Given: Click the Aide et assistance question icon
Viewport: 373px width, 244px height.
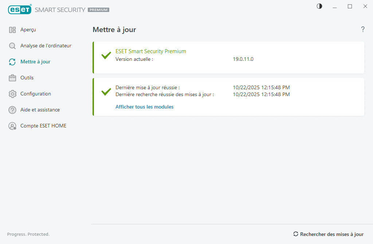Looking at the screenshot, I should [12, 110].
